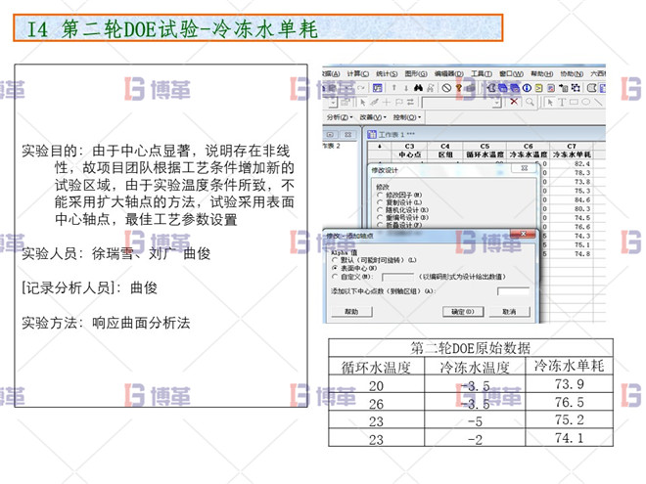The width and height of the screenshot is (646, 484).
Task: Click the Cancel (no-entry circle) toolbar icon
Action: 445,88
